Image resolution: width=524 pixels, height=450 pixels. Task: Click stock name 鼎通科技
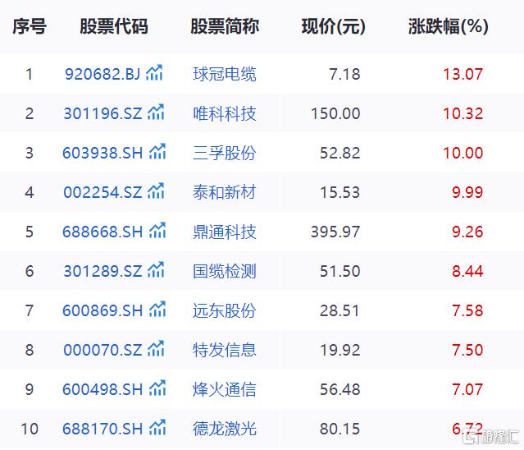225,232
